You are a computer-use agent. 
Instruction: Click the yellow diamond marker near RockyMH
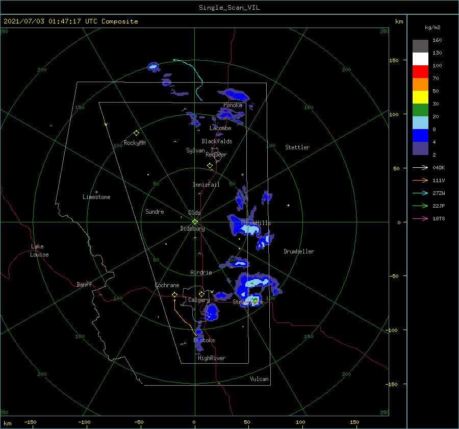pyautogui.click(x=136, y=133)
